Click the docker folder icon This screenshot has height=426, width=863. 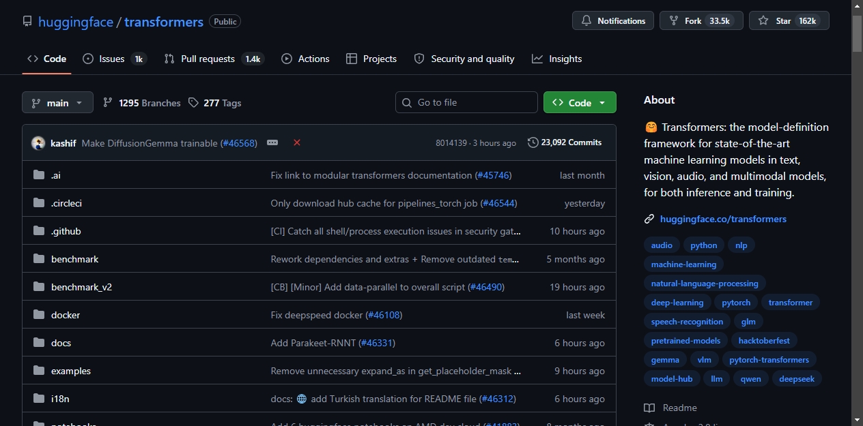(x=39, y=315)
